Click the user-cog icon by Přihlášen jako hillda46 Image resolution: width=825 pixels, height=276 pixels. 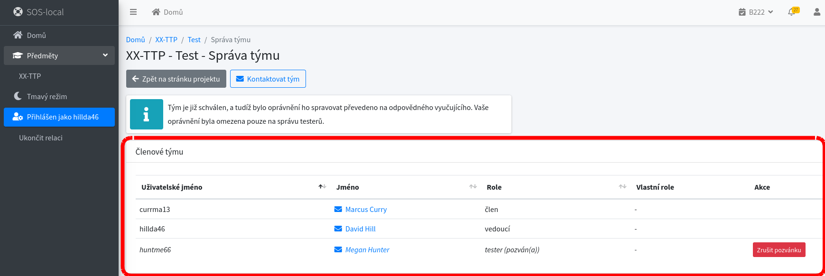(x=18, y=117)
